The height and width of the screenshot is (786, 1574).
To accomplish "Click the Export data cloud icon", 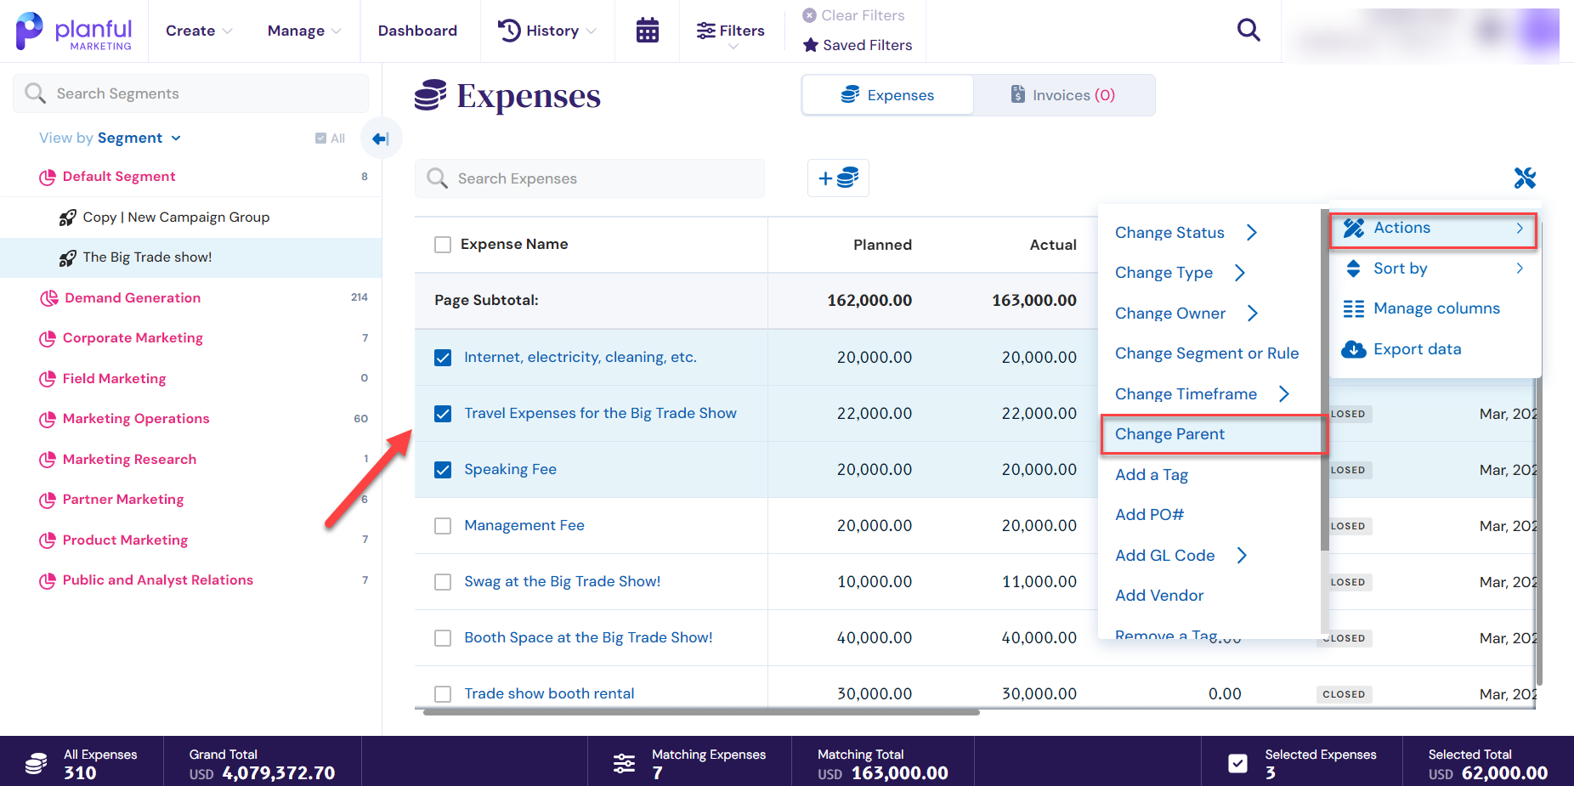I will [x=1354, y=349].
